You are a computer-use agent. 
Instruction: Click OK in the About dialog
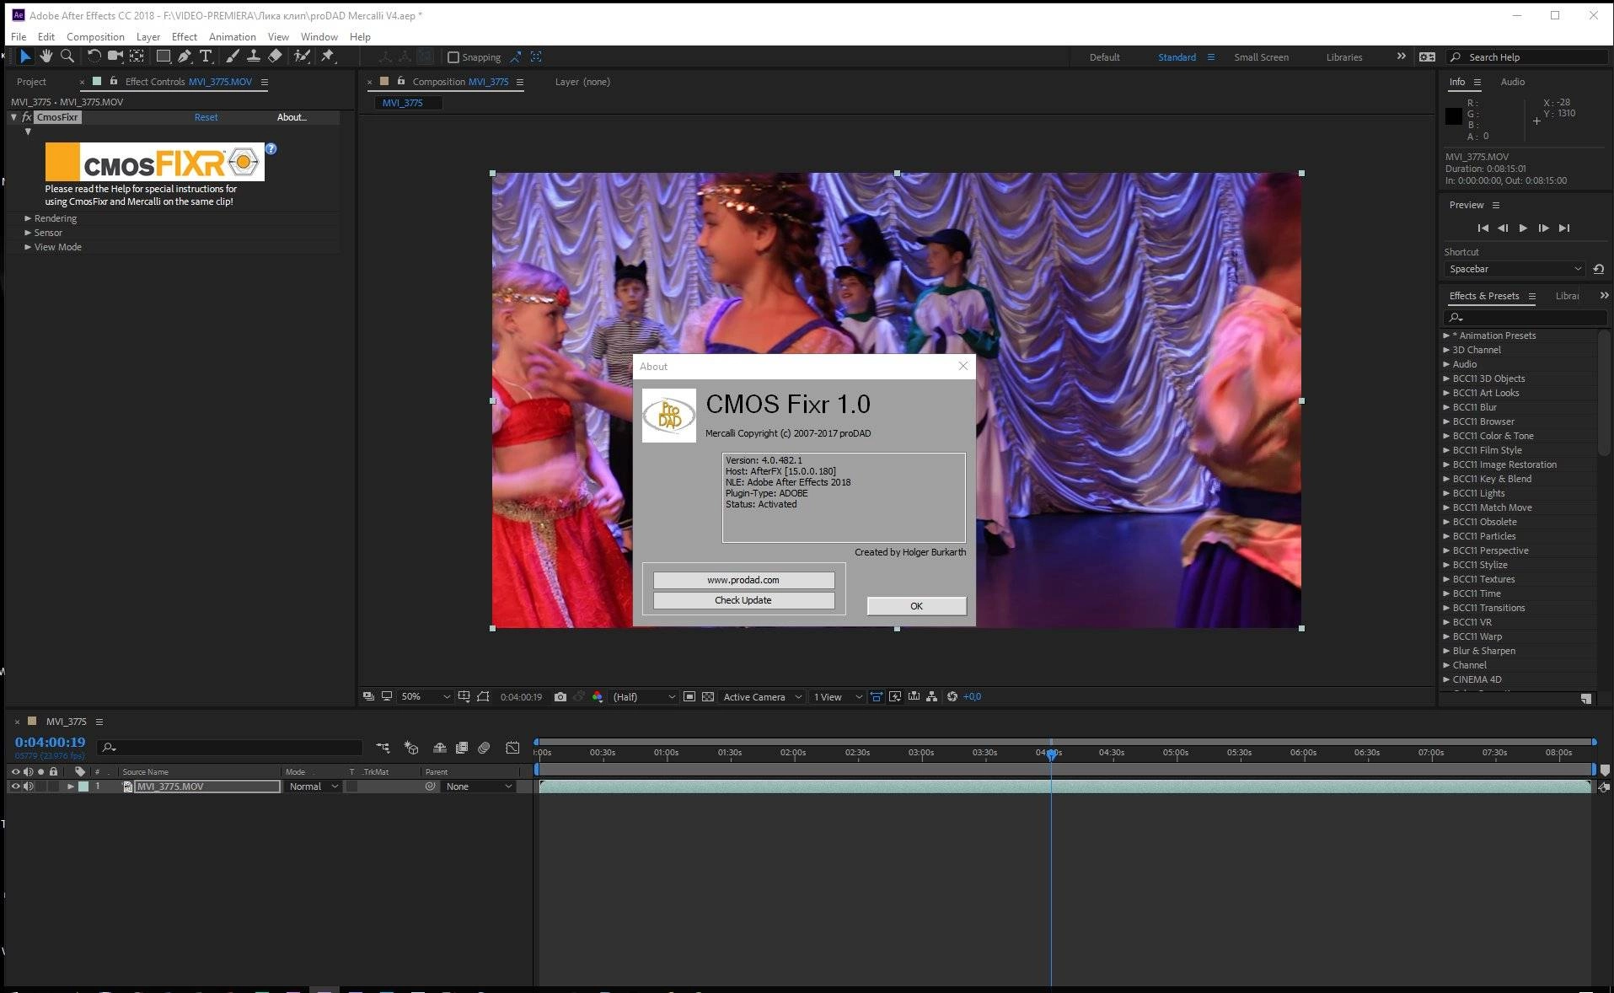[916, 606]
